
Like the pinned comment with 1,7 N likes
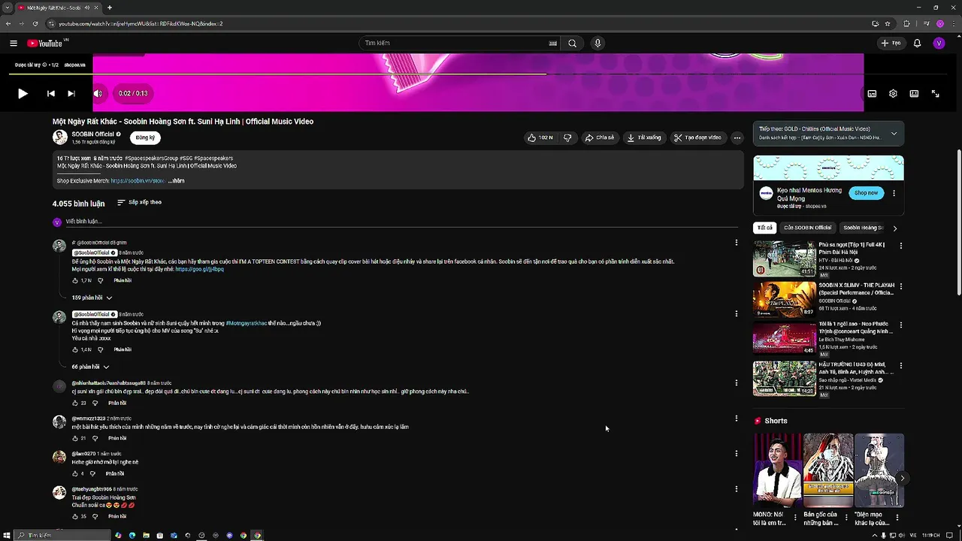(x=75, y=280)
